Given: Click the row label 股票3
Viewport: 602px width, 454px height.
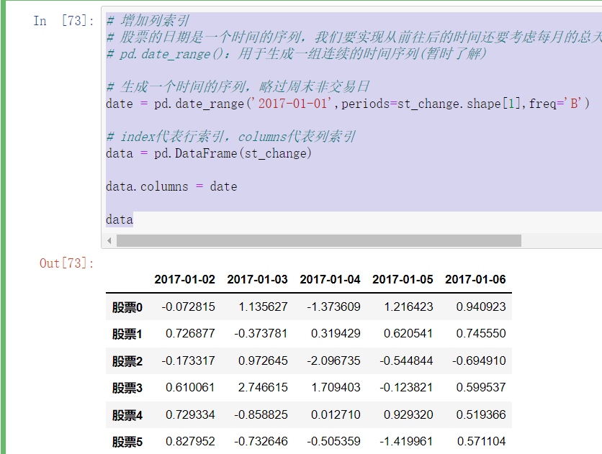Looking at the screenshot, I should coord(127,388).
